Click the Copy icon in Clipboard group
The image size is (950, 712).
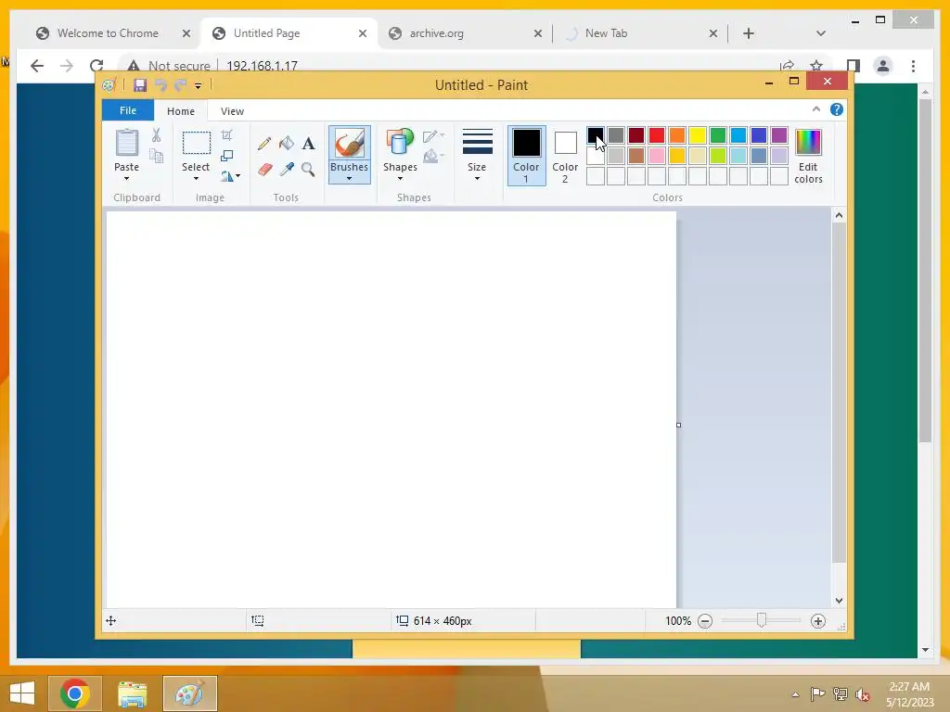156,156
